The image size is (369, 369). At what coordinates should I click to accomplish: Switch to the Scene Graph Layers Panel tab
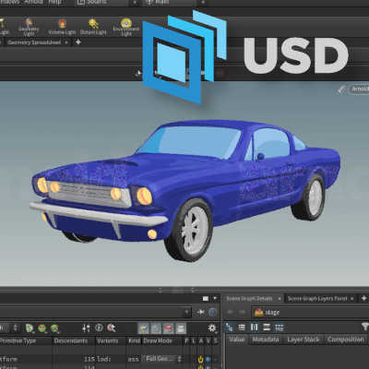(x=317, y=299)
